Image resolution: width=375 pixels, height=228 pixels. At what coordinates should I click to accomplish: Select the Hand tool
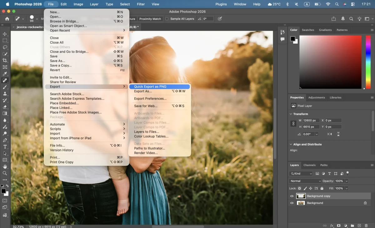5,166
